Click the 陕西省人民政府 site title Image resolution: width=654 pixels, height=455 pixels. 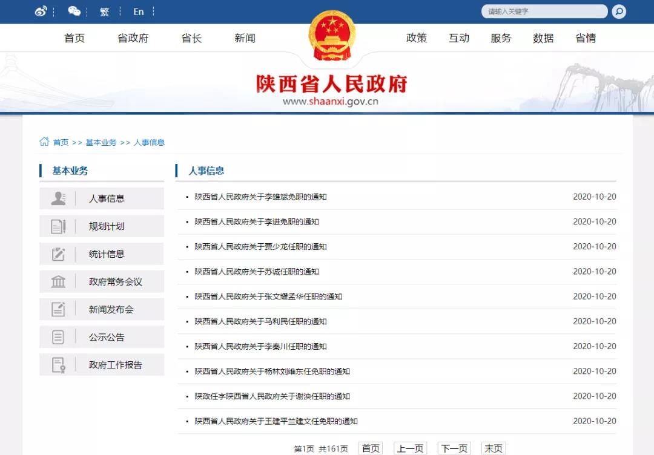point(332,83)
